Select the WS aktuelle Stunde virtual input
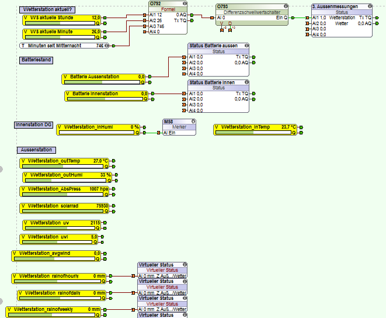The width and height of the screenshot is (386, 318). (61, 20)
